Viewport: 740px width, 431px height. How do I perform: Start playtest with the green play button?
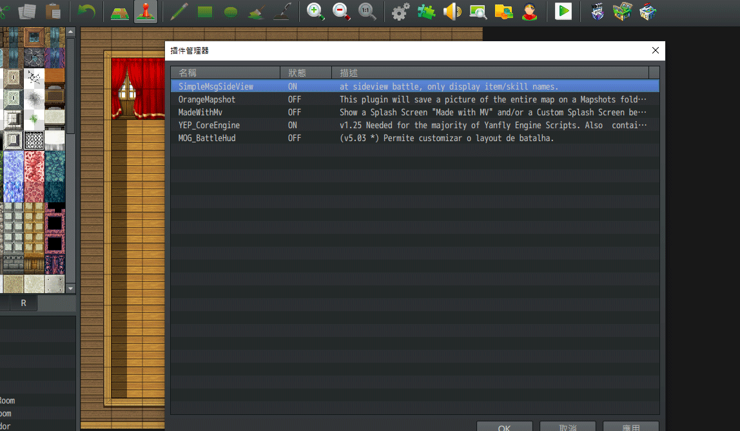(x=563, y=12)
